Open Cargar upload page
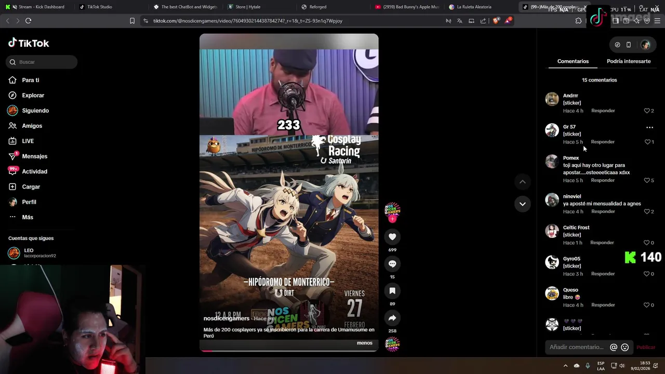The image size is (665, 374). point(31,186)
